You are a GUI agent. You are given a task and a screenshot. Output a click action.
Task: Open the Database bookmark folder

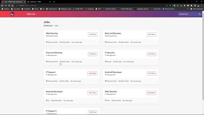(x=5, y=9)
